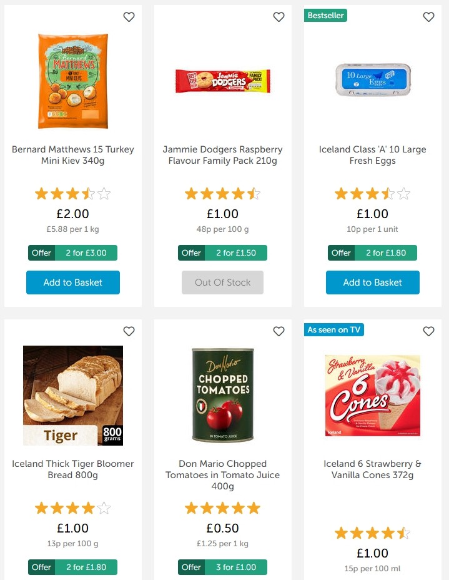Click the star rating under the cones product

(372, 533)
